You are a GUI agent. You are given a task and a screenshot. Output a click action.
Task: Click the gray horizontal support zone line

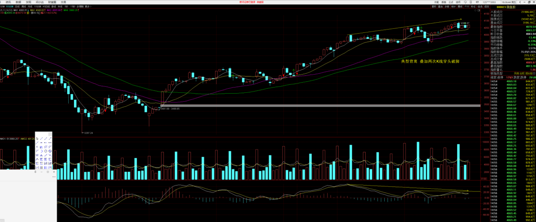pos(320,105)
